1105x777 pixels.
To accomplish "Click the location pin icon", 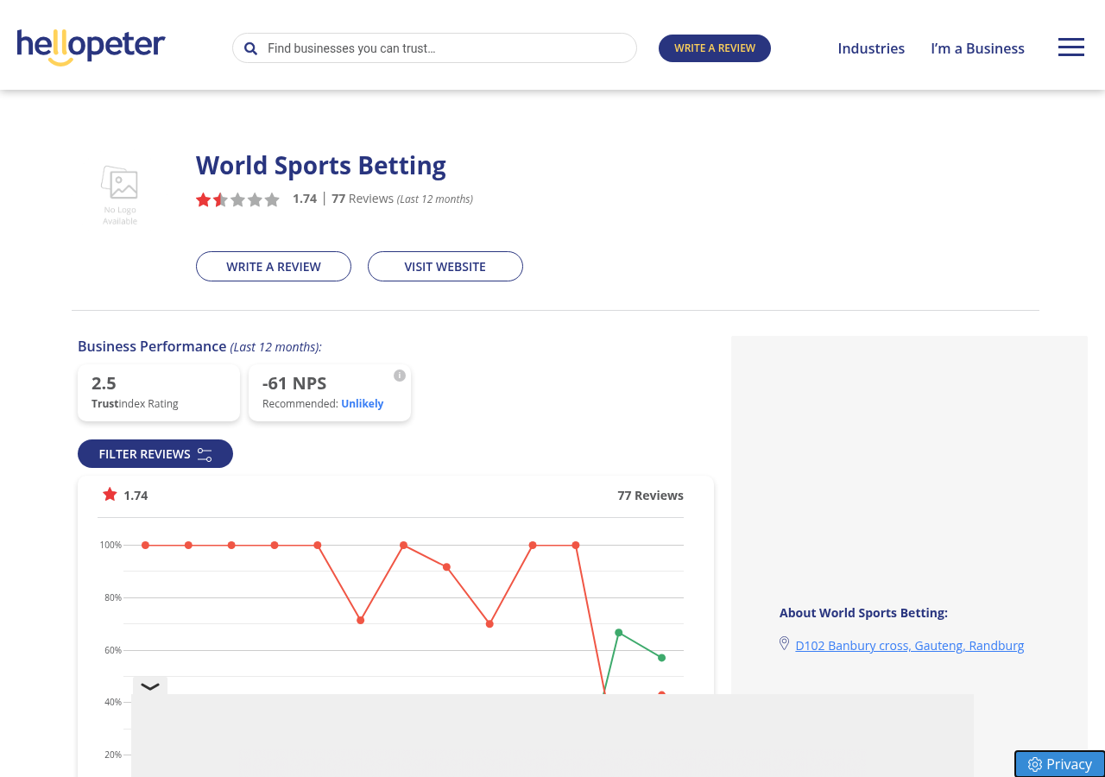I will 785,643.
